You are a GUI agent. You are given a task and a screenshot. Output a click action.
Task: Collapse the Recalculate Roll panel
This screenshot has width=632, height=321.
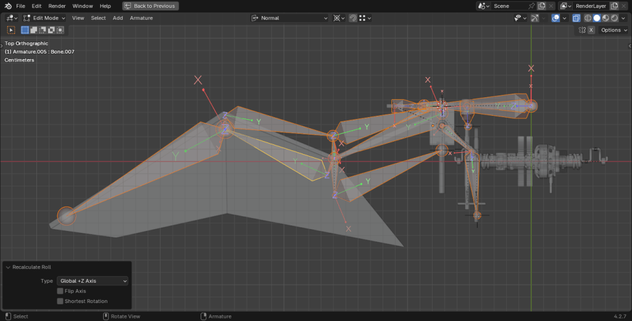(7, 267)
